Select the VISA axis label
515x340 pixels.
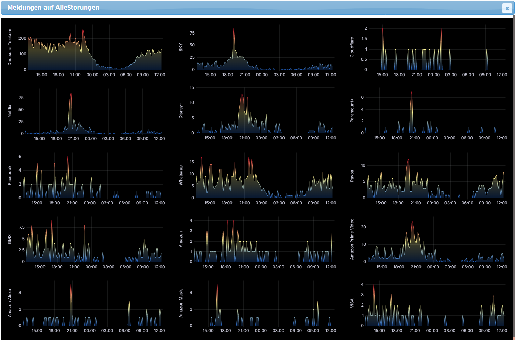tap(352, 303)
